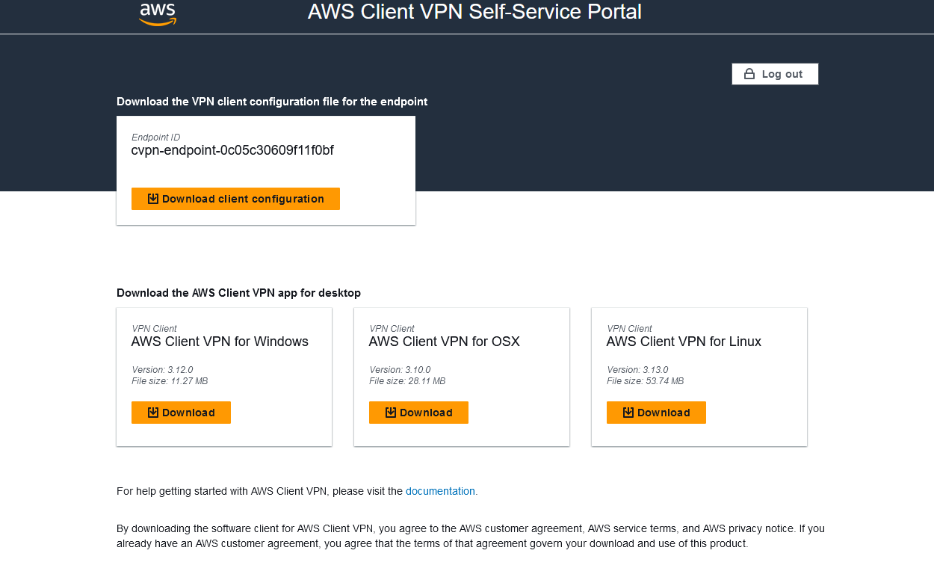The width and height of the screenshot is (934, 571).
Task: Click the download icon for the Linux VPN client
Action: click(x=627, y=412)
